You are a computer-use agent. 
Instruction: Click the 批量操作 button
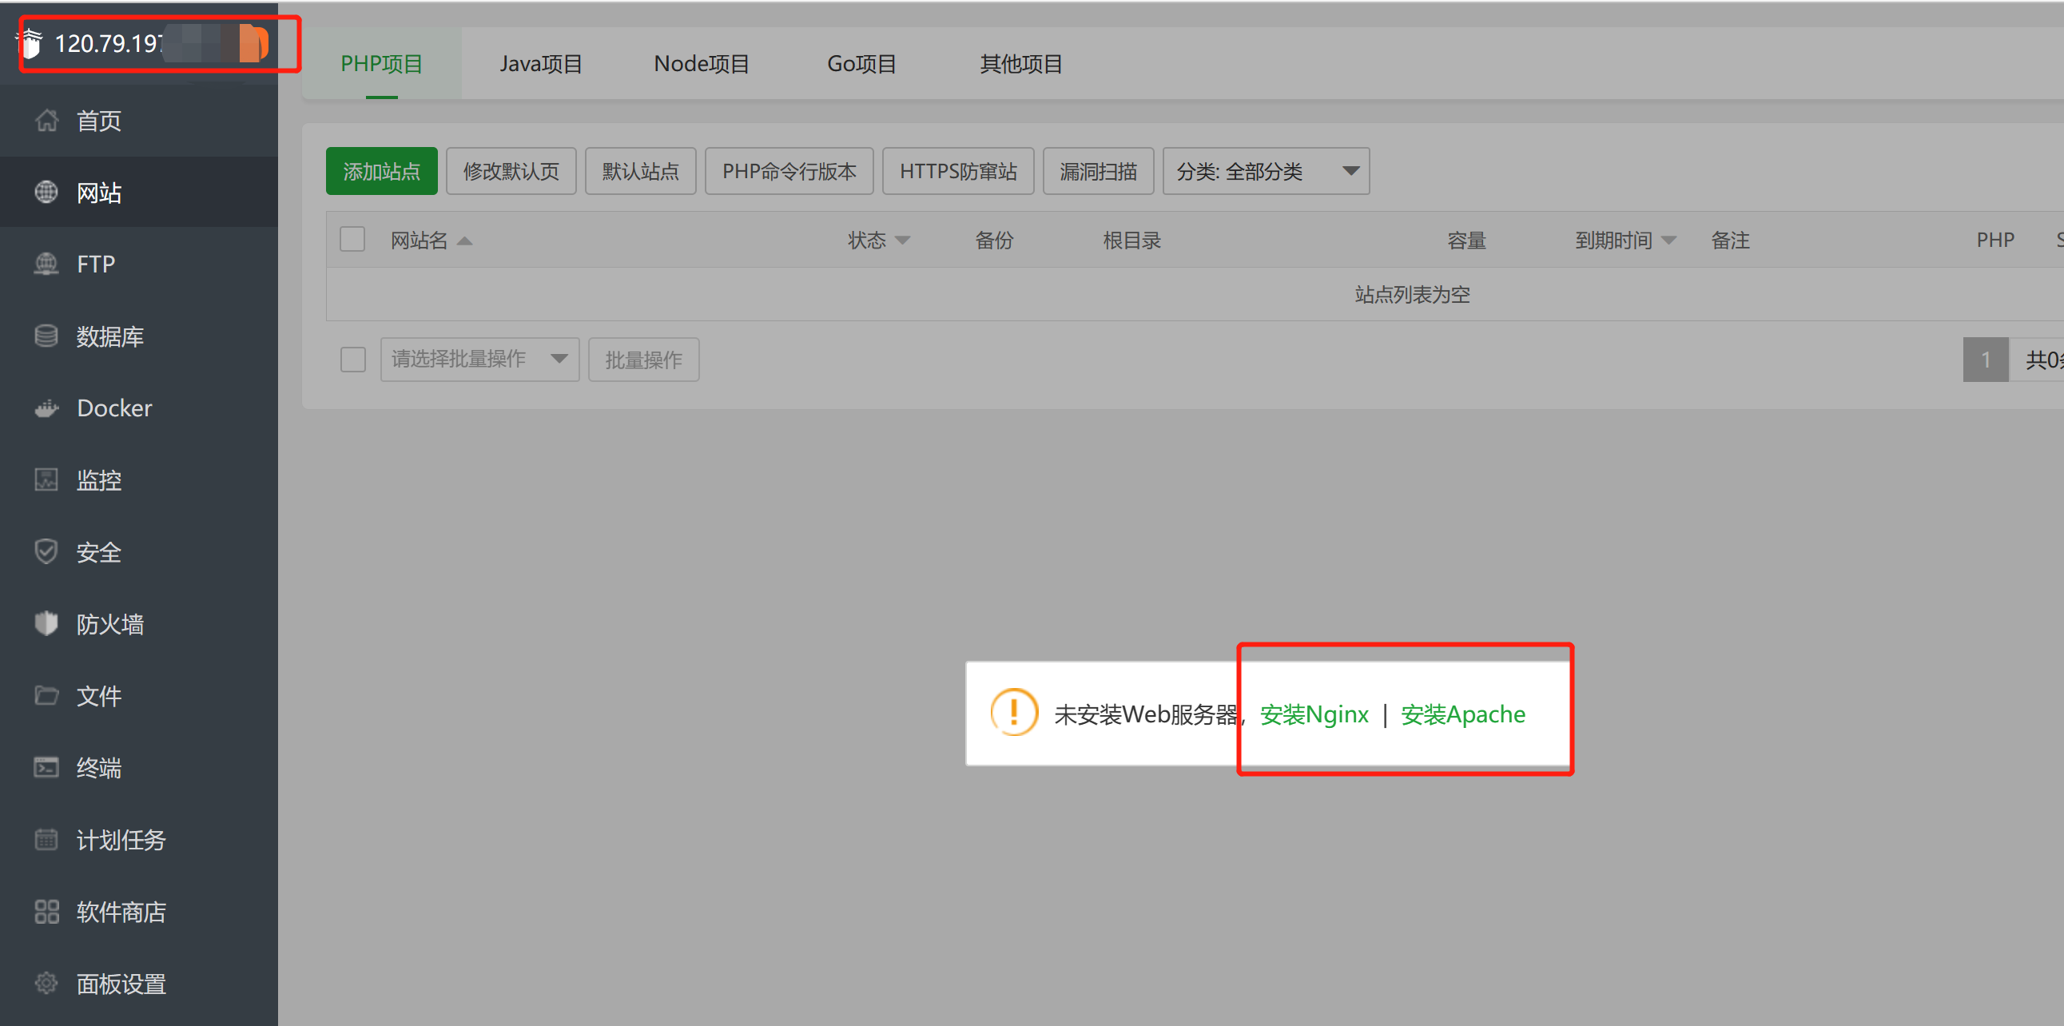(x=643, y=360)
